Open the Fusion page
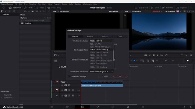This screenshot has width=195, height=109. point(97,107)
